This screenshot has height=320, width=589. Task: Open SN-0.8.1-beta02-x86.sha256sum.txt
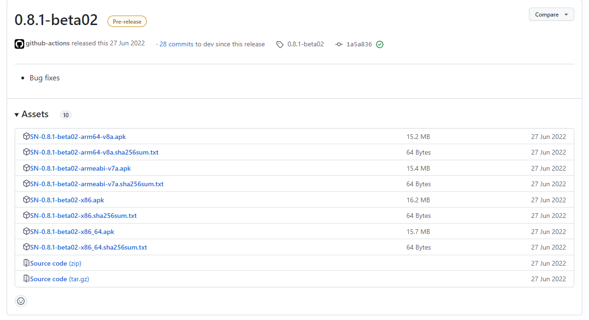coord(83,216)
